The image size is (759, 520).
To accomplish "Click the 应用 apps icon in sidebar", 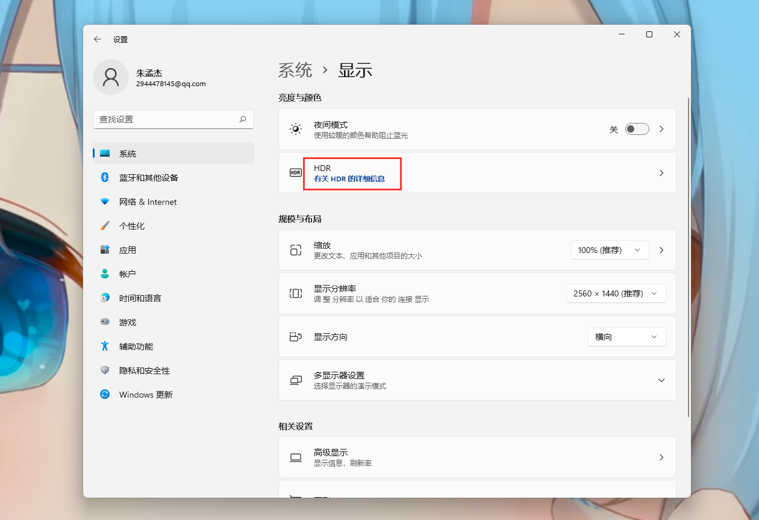I will (x=105, y=250).
